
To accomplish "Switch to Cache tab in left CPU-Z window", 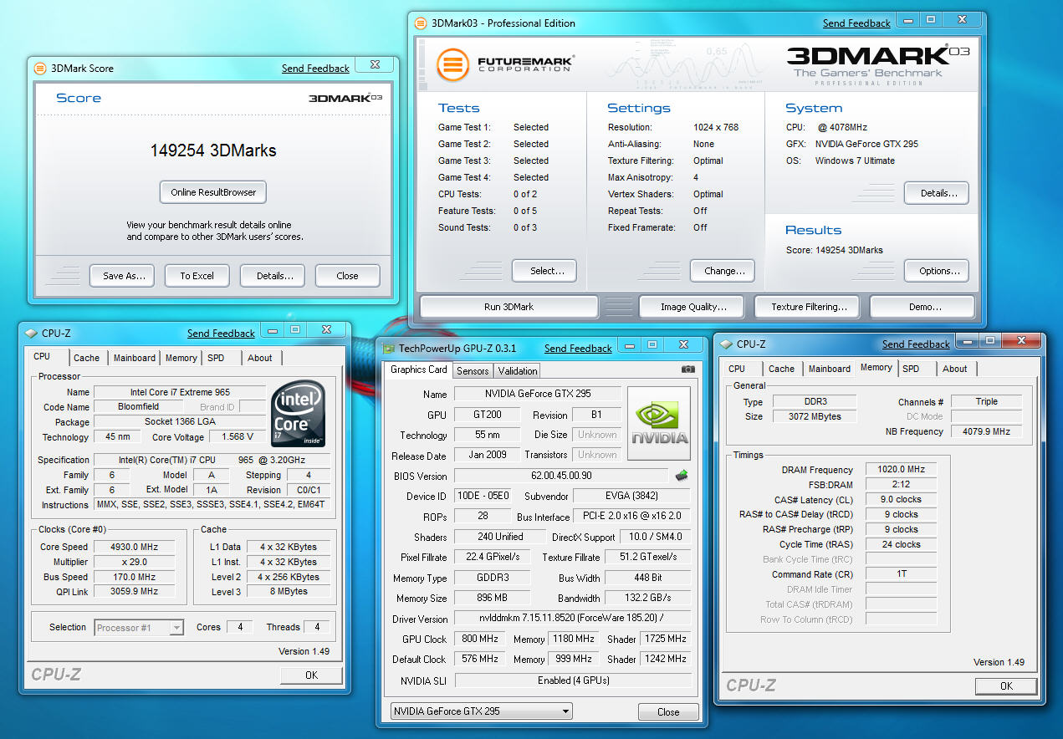I will click(86, 358).
